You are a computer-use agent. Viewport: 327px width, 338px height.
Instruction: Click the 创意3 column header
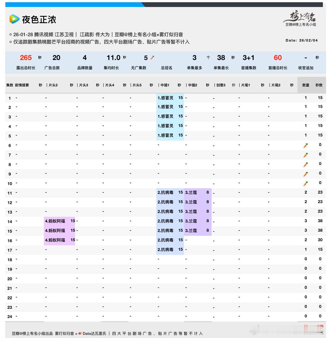click(221, 85)
